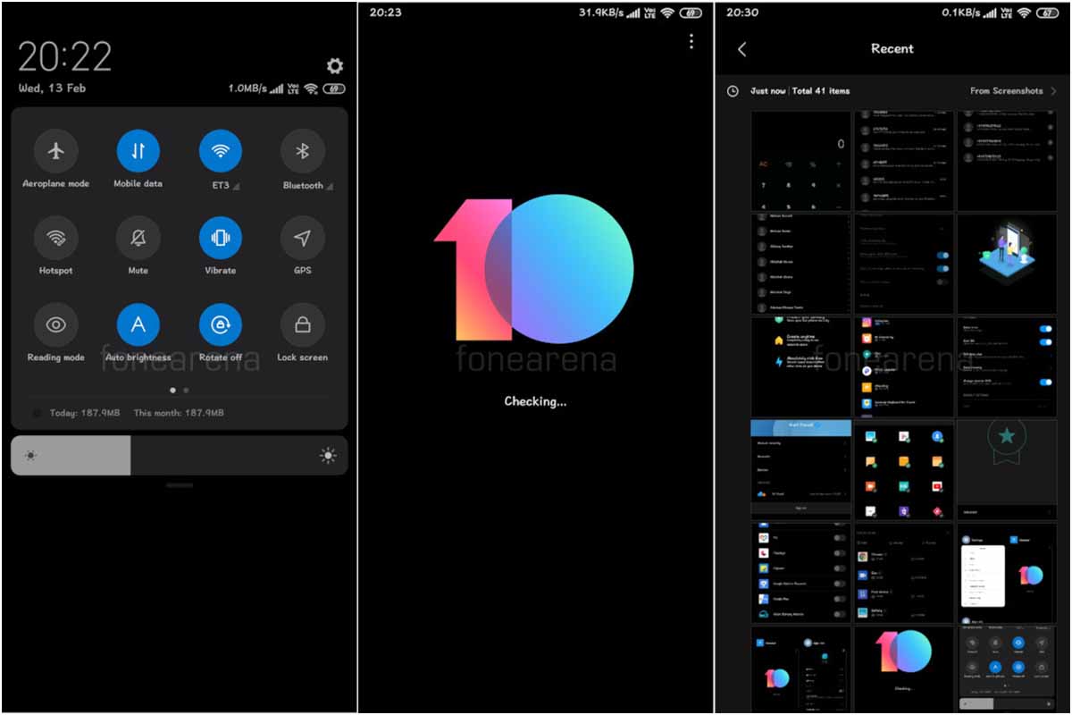
Task: Open settings via the gear icon
Action: (334, 65)
